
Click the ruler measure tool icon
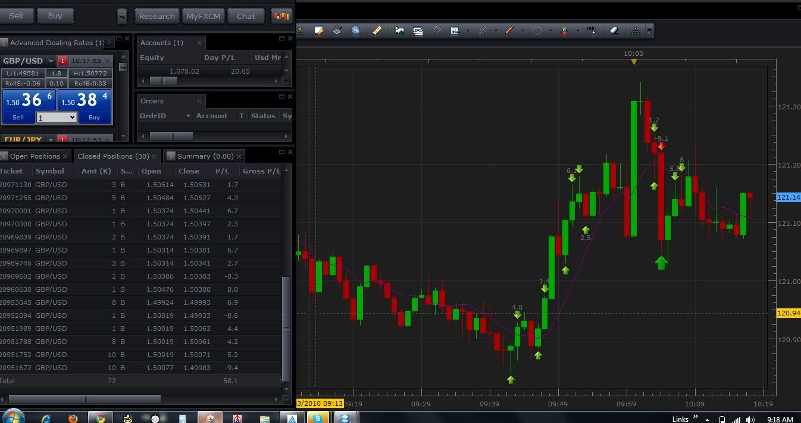coord(377,30)
